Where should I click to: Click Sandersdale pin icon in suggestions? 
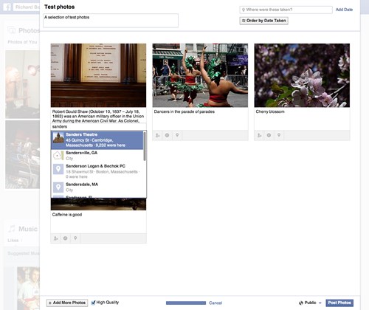click(58, 187)
